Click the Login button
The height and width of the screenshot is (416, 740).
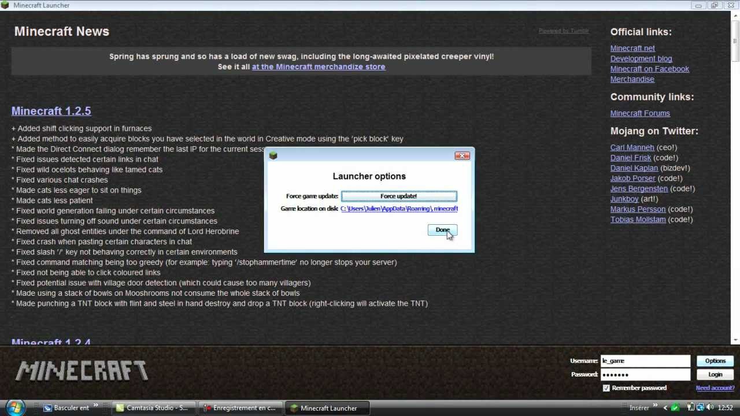tap(715, 374)
